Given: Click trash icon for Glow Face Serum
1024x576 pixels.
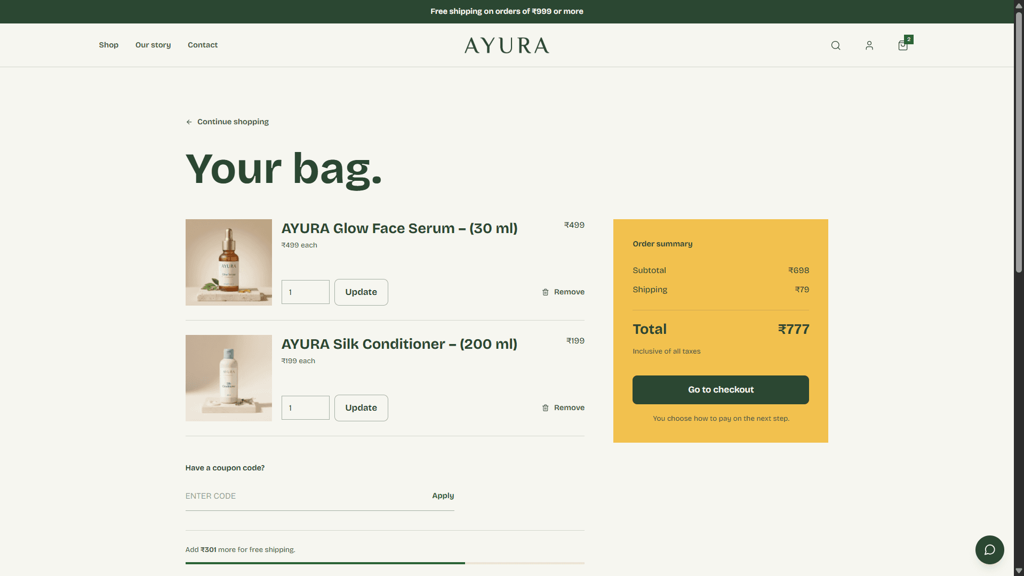Looking at the screenshot, I should point(545,292).
